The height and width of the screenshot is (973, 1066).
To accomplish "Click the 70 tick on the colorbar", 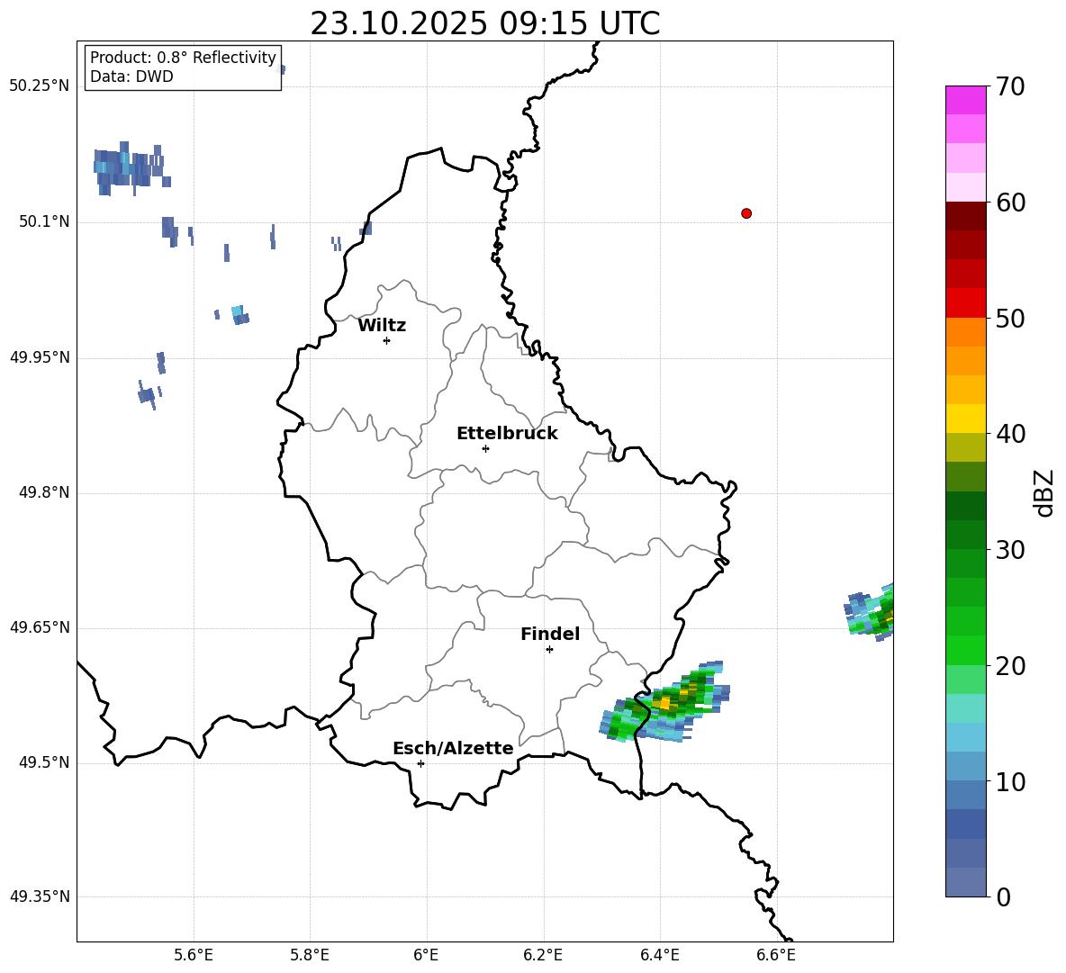I will 1009,86.
